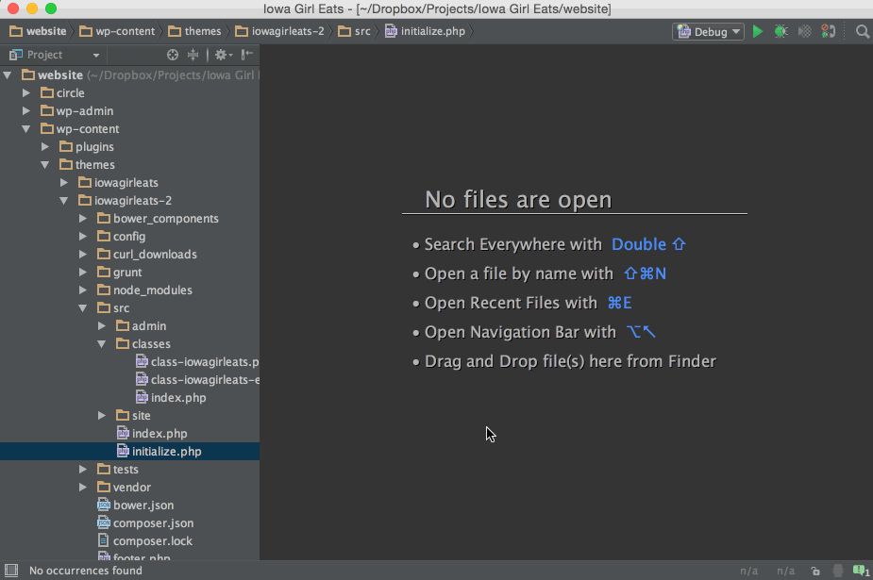Collapse all nodes in Project panel
Viewport: 873px width, 580px height.
193,55
